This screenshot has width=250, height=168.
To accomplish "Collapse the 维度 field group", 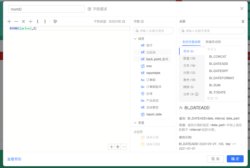I will (135, 39).
